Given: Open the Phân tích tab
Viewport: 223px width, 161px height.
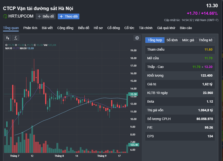Looking at the screenshot, I should [x=30, y=28].
